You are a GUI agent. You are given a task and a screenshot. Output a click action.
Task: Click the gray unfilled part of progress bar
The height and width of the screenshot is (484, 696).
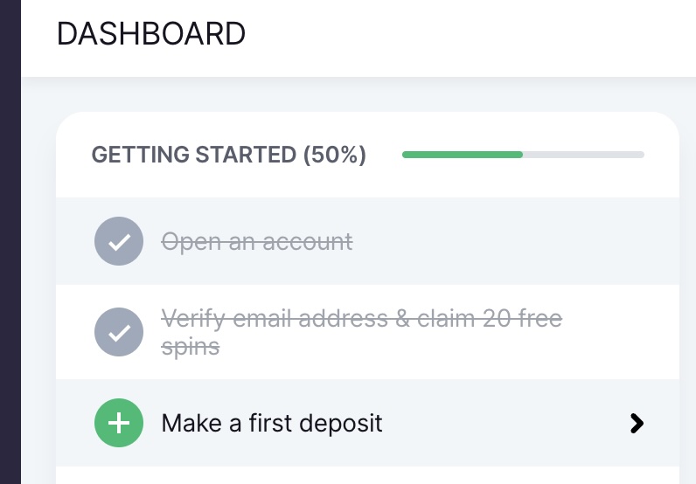583,155
